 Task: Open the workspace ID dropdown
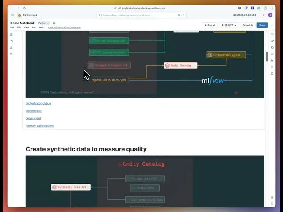(245, 15)
